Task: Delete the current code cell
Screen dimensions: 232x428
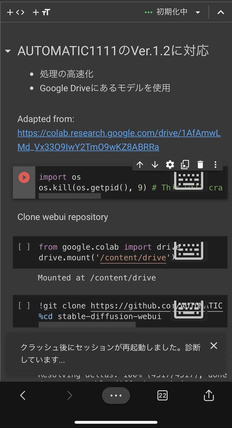Action: (200, 164)
